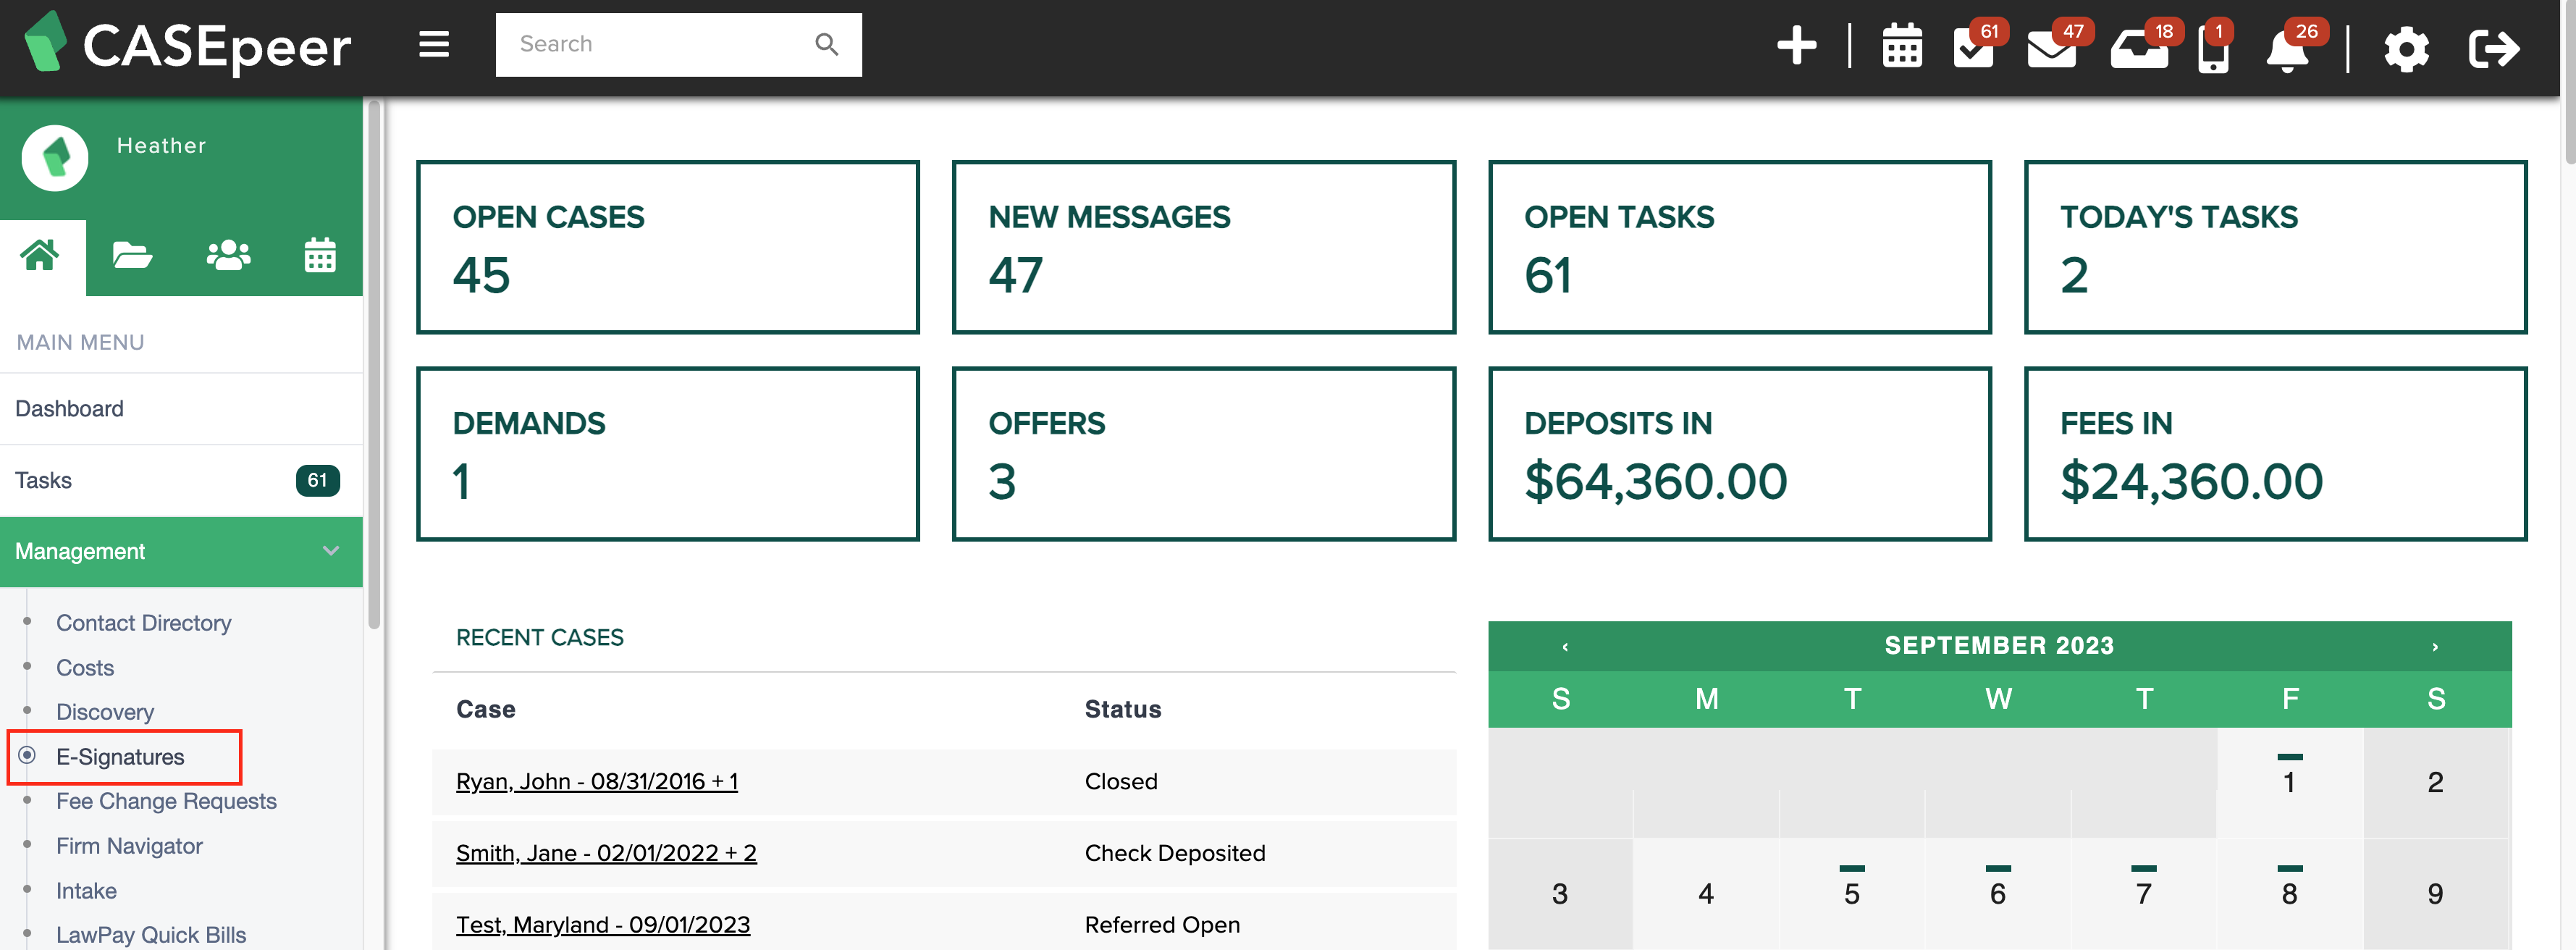Select the open folder sidebar tab
Screen dimensions: 2576x950
coord(132,256)
